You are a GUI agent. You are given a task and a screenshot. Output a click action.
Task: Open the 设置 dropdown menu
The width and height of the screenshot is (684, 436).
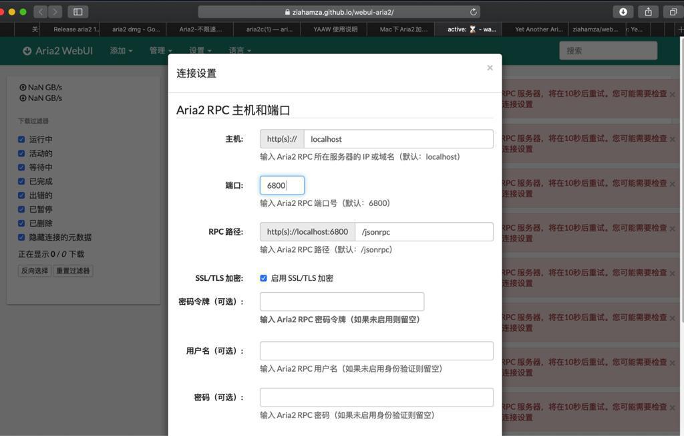click(200, 51)
